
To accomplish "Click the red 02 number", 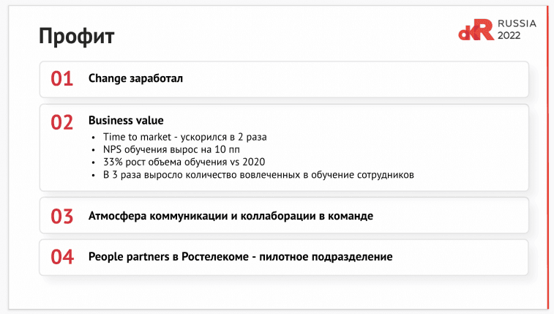I will tap(62, 122).
